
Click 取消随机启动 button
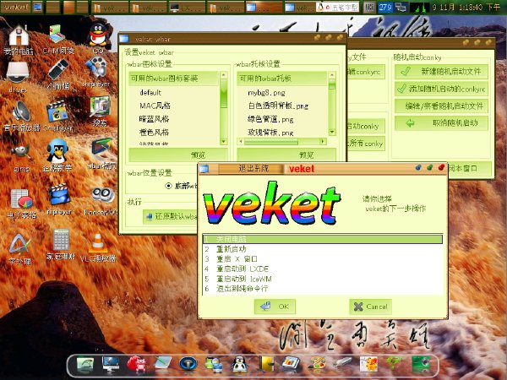441,122
